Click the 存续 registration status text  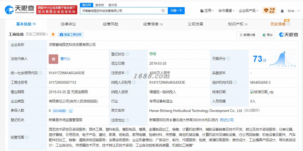coord(153,54)
